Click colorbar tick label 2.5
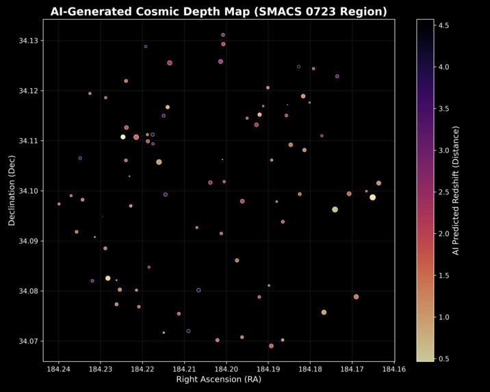490x392 pixels. 443,192
